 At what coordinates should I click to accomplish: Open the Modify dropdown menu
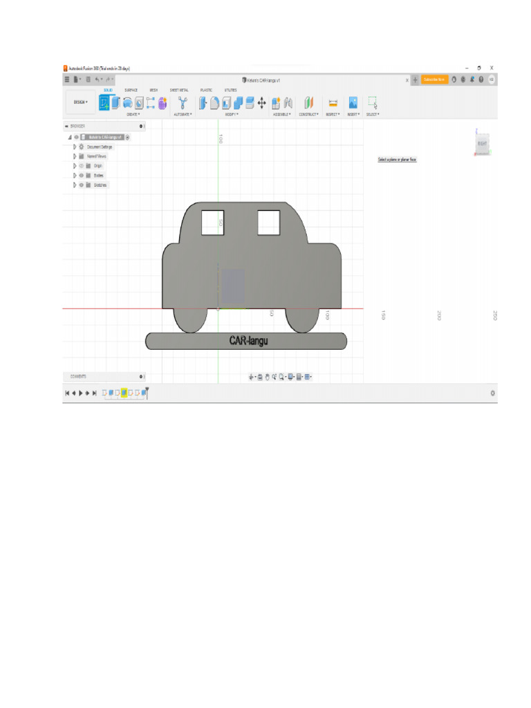pyautogui.click(x=231, y=114)
